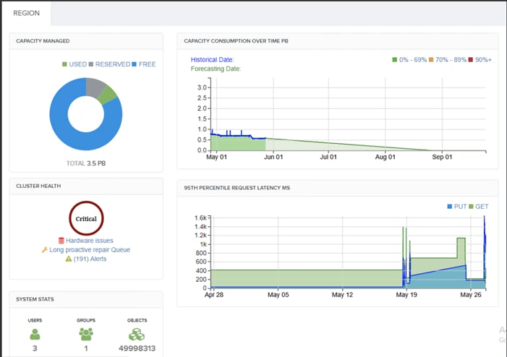507x357 pixels.
Task: Click the Hardware issues link
Action: coord(90,241)
